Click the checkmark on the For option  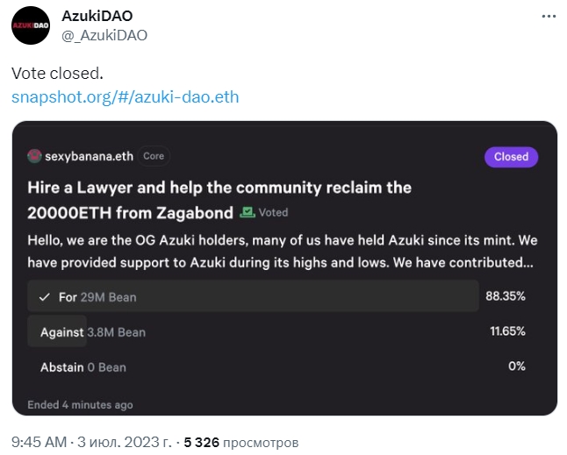(45, 297)
